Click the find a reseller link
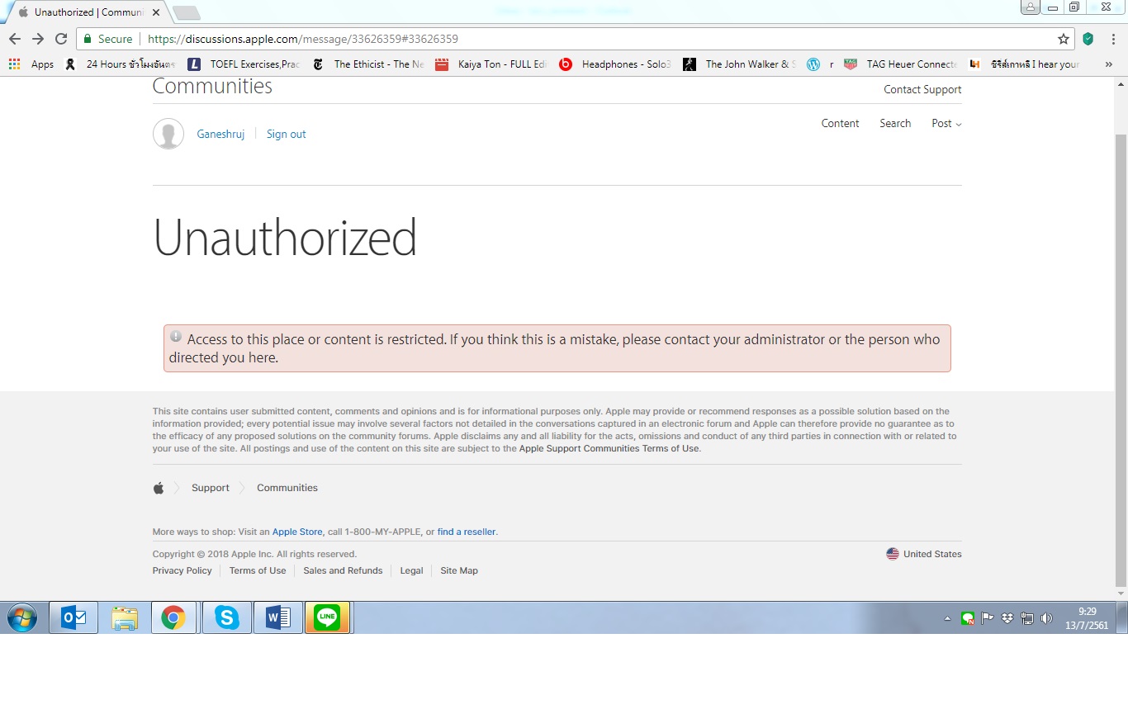This screenshot has height=714, width=1128. click(467, 532)
